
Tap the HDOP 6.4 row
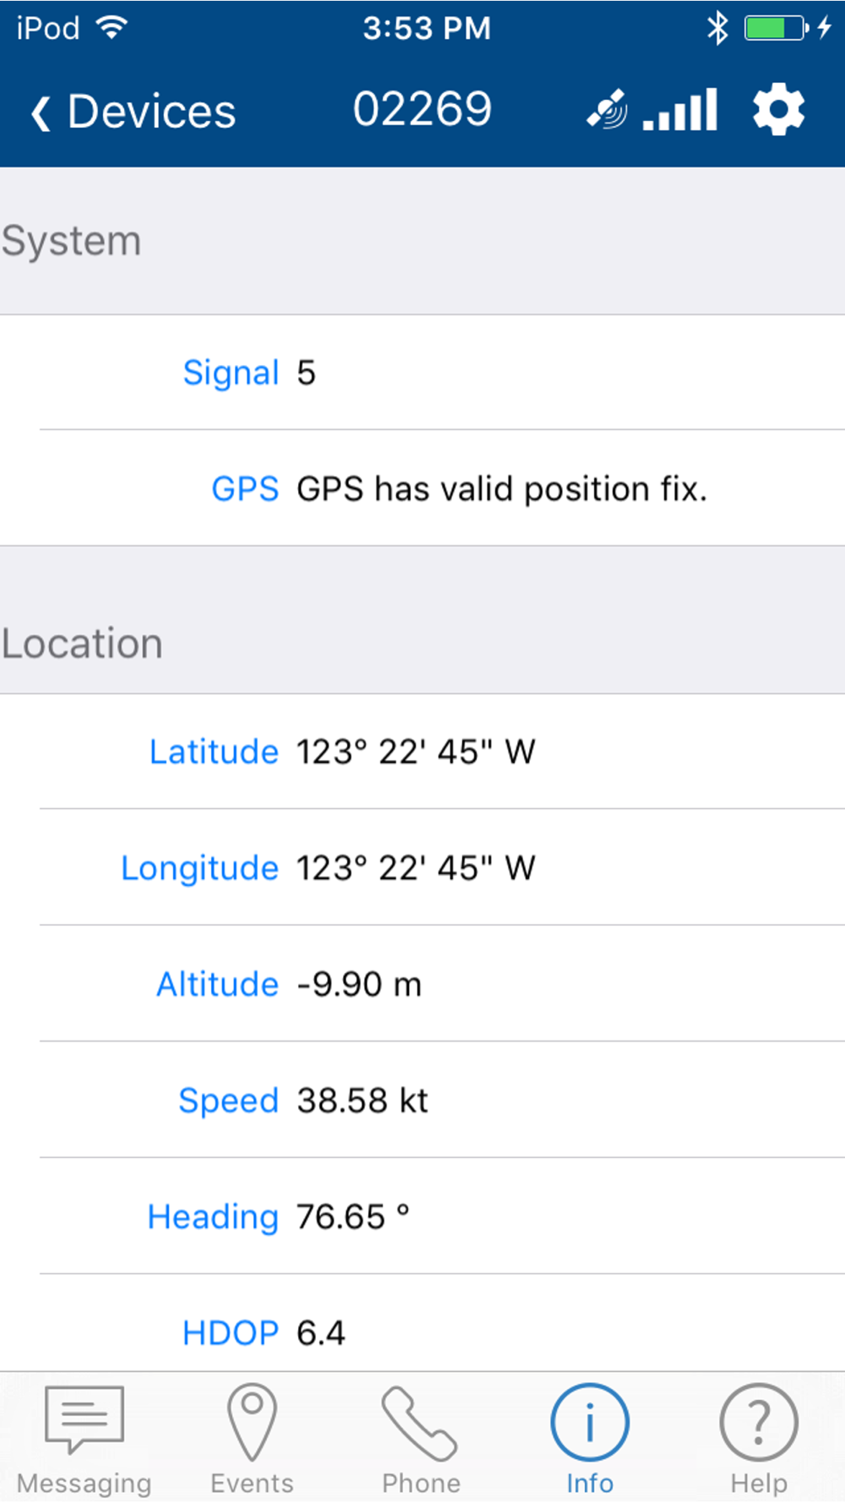pos(422,1324)
